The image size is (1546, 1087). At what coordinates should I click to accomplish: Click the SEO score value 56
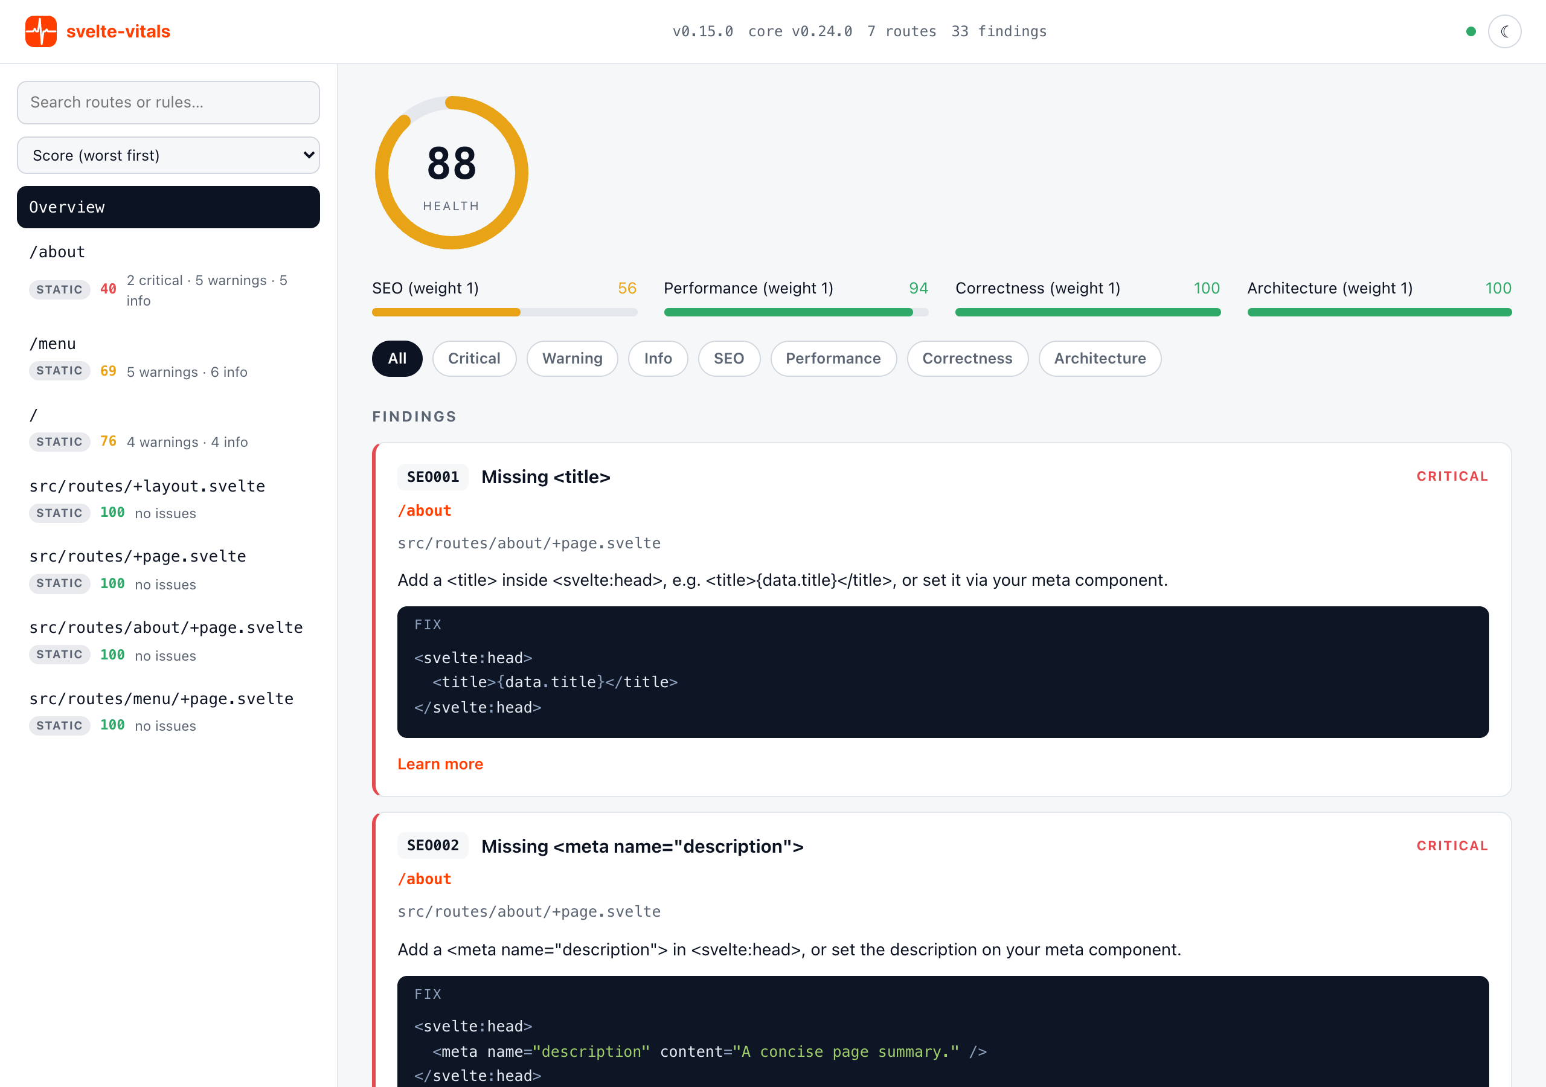(x=627, y=289)
